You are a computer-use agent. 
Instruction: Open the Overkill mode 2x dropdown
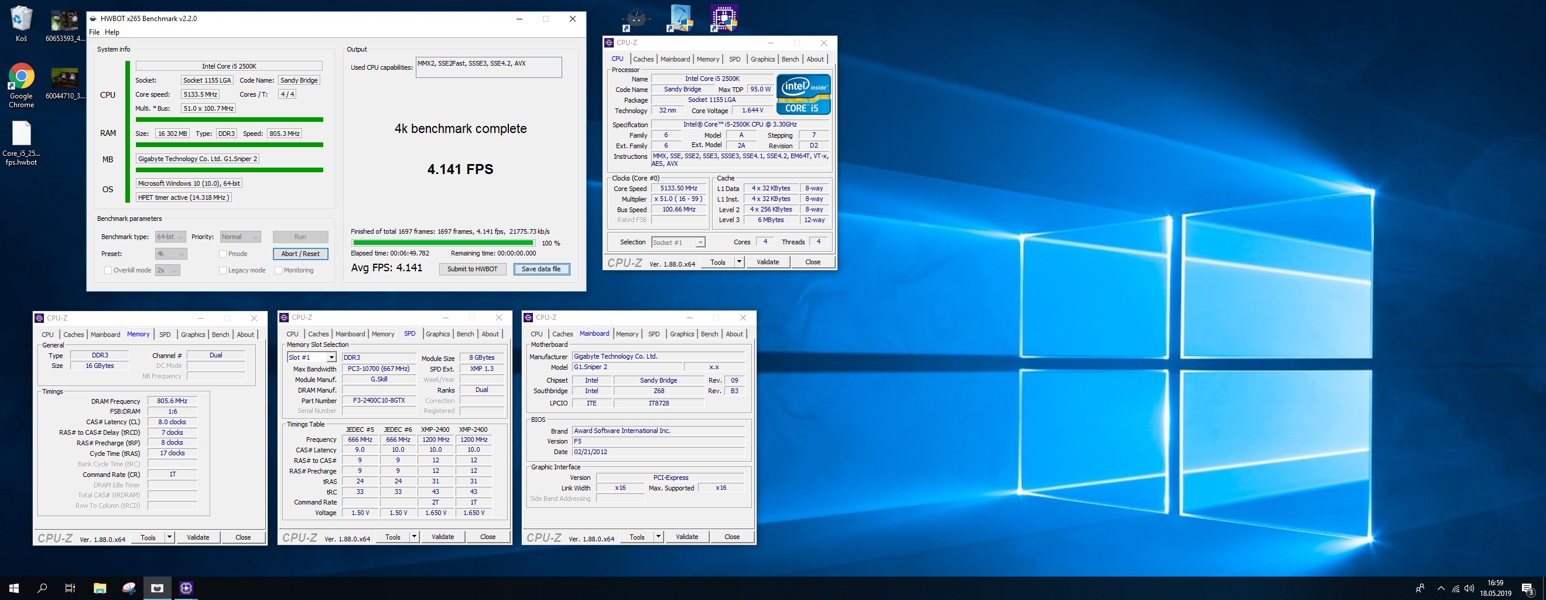(x=167, y=270)
